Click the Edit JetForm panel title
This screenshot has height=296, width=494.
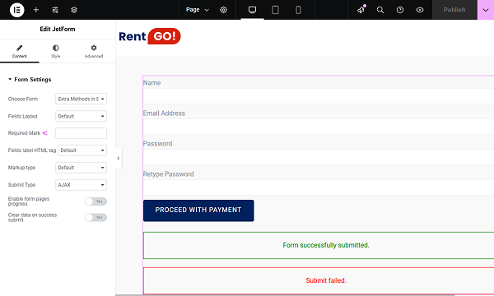tap(58, 29)
